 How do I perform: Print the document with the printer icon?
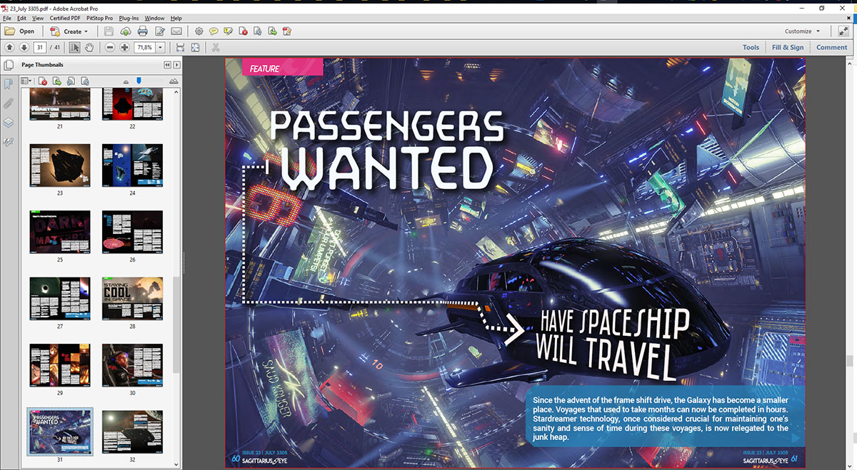pos(143,31)
